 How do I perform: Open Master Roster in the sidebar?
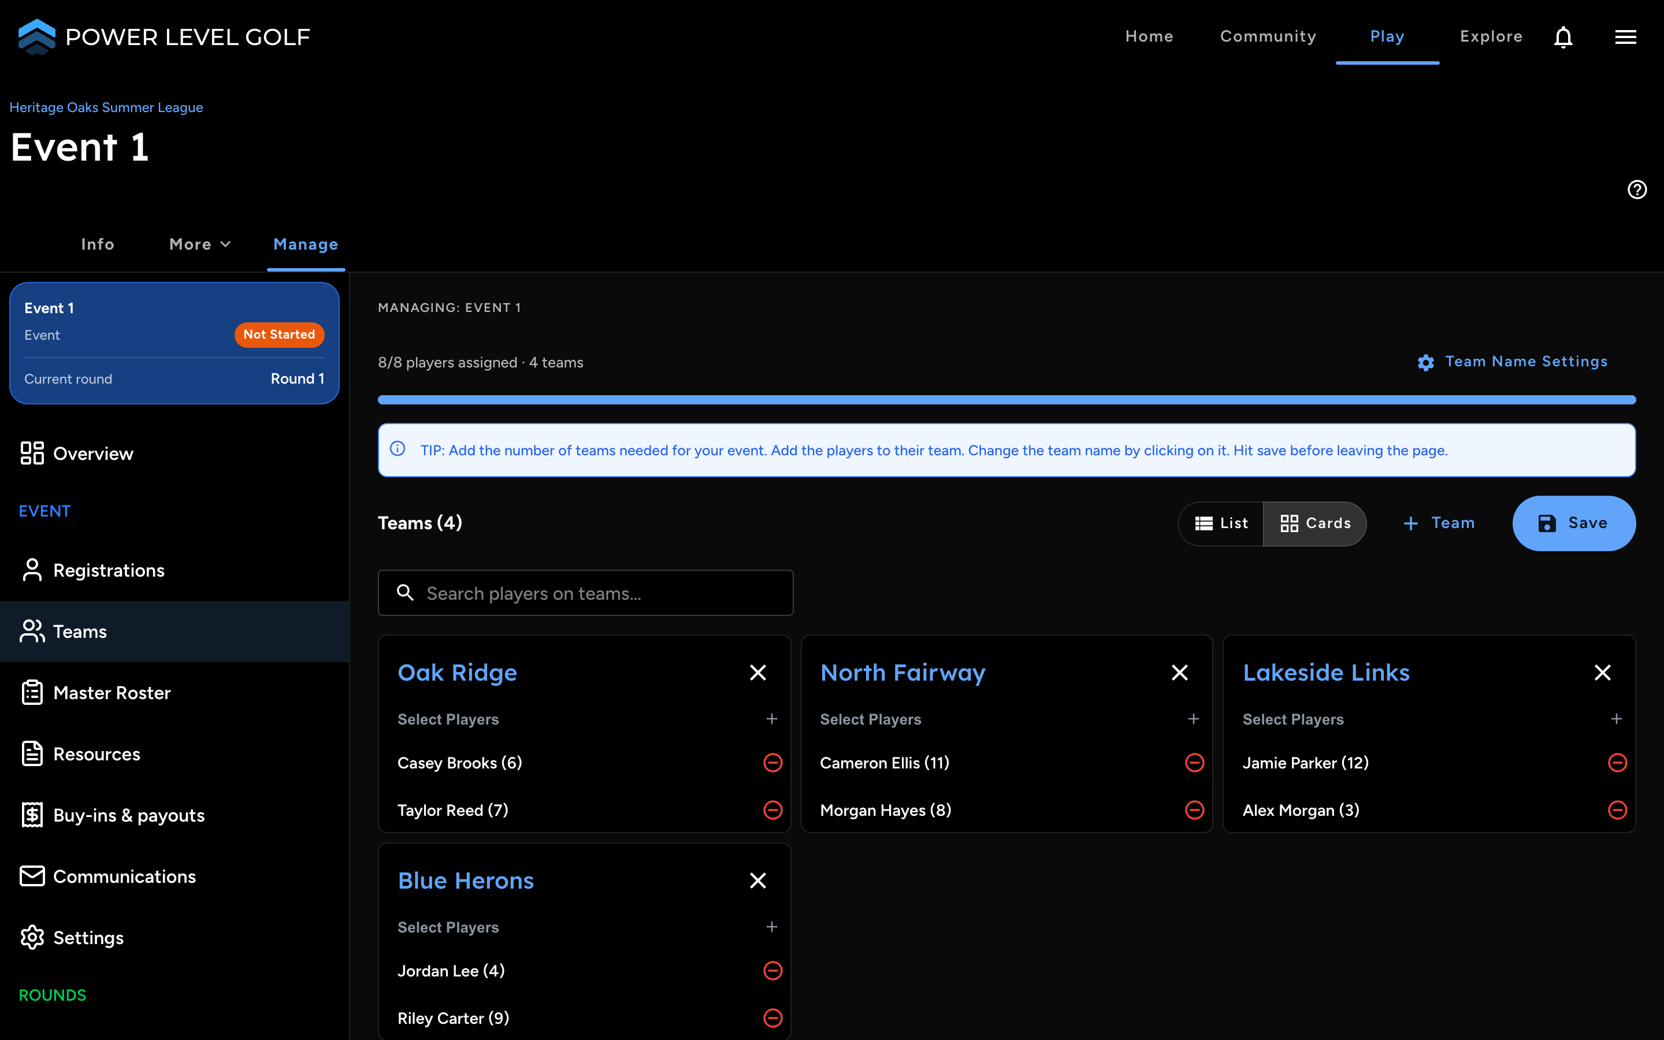pyautogui.click(x=174, y=693)
